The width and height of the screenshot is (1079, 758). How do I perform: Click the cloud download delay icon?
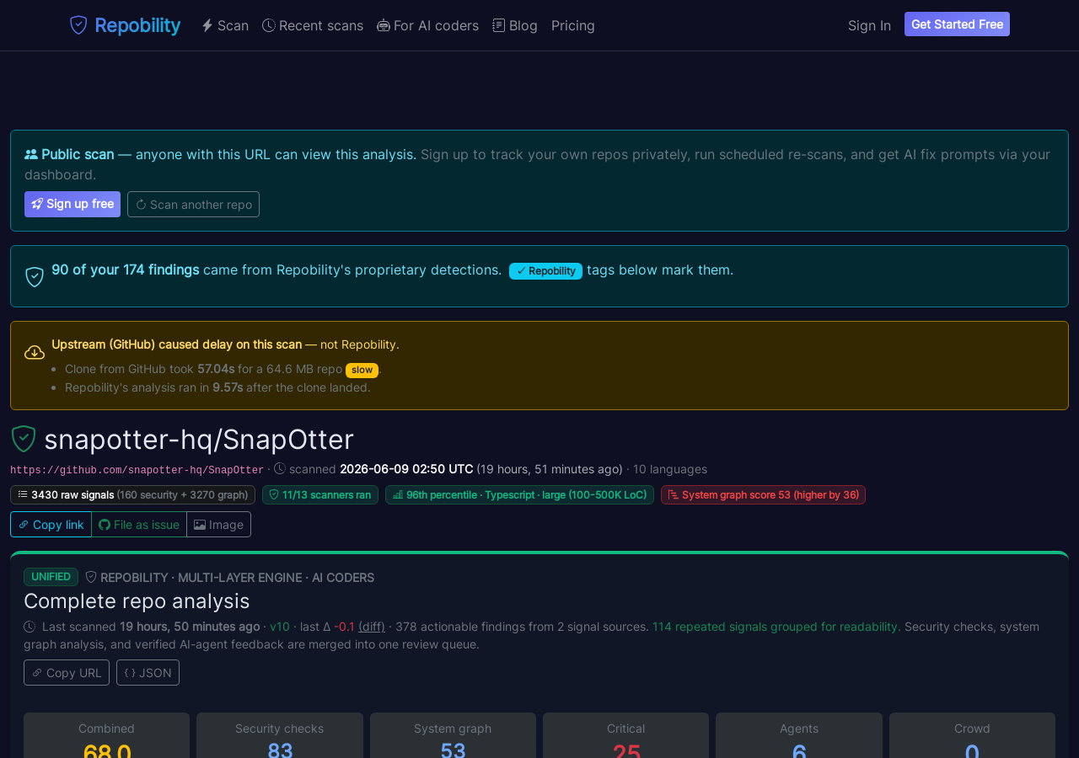pyautogui.click(x=35, y=352)
